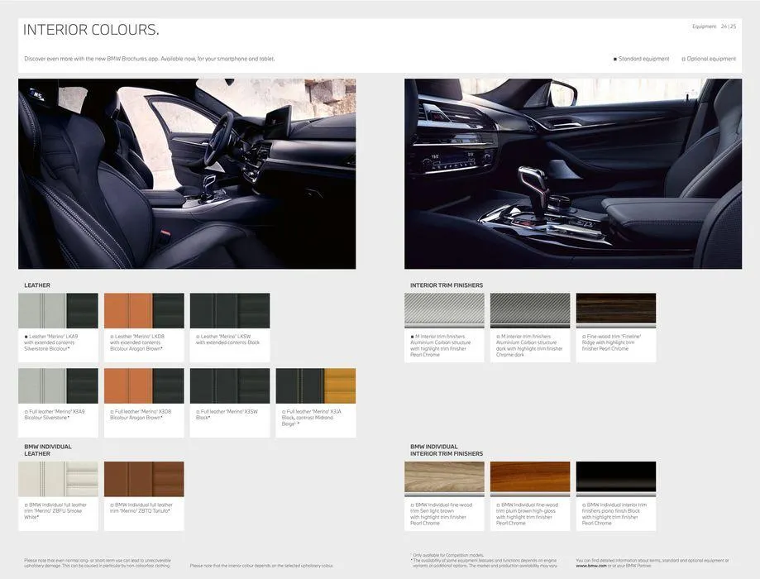
Task: Pick the Fine-wood Fineline Ridge trim swatch
Action: point(616,311)
